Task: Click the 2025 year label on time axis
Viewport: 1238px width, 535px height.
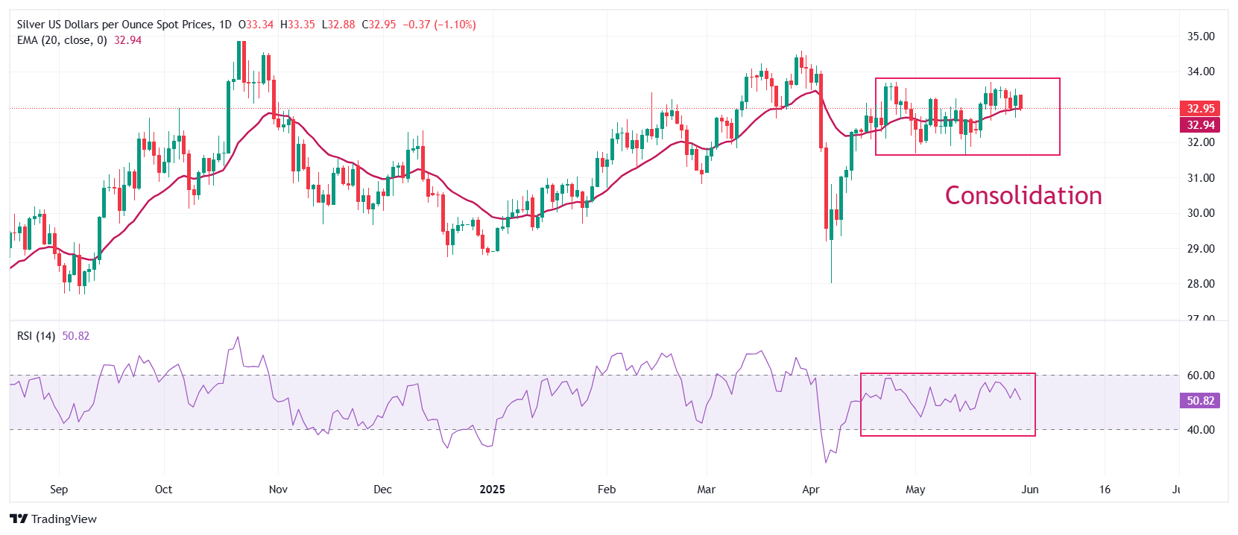Action: (x=492, y=490)
